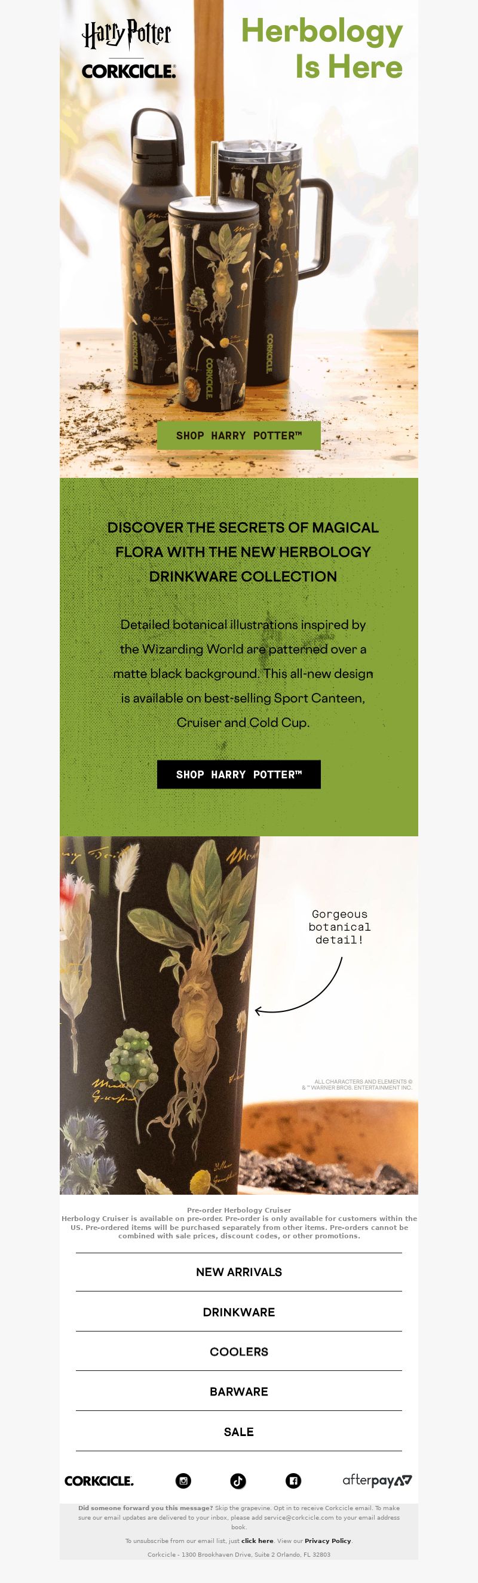Click the Afterpay logo

(x=377, y=1480)
